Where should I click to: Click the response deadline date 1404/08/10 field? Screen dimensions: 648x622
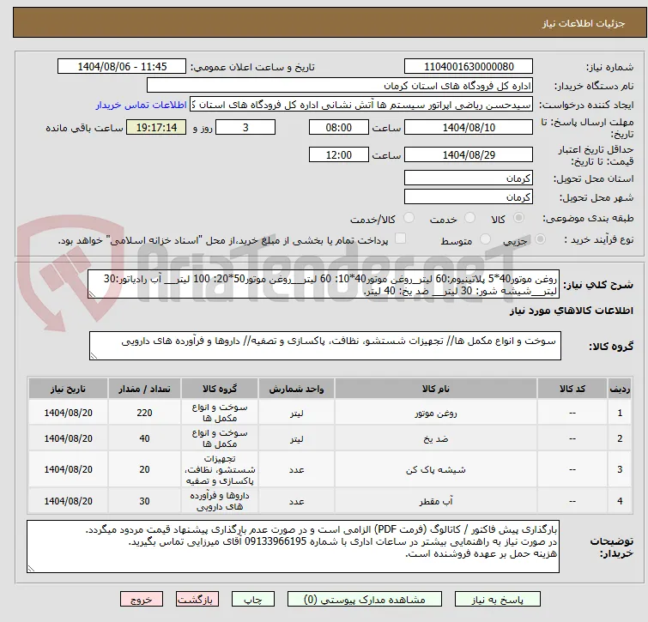(x=469, y=127)
